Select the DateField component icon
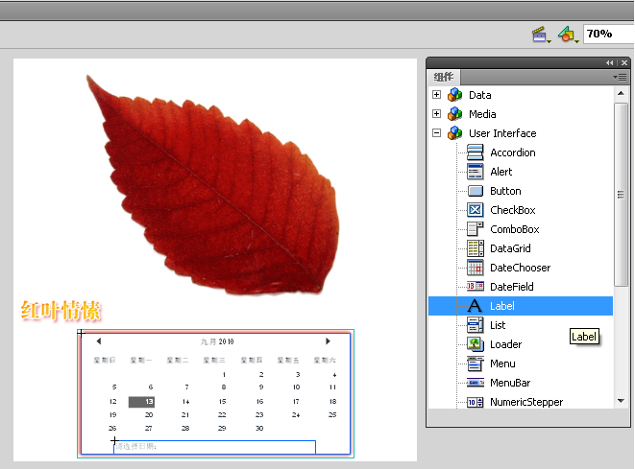 (x=475, y=287)
